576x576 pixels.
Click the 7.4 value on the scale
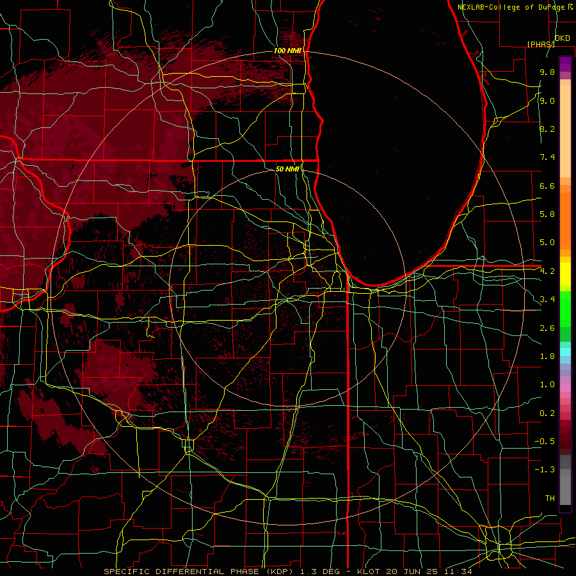[x=547, y=157]
